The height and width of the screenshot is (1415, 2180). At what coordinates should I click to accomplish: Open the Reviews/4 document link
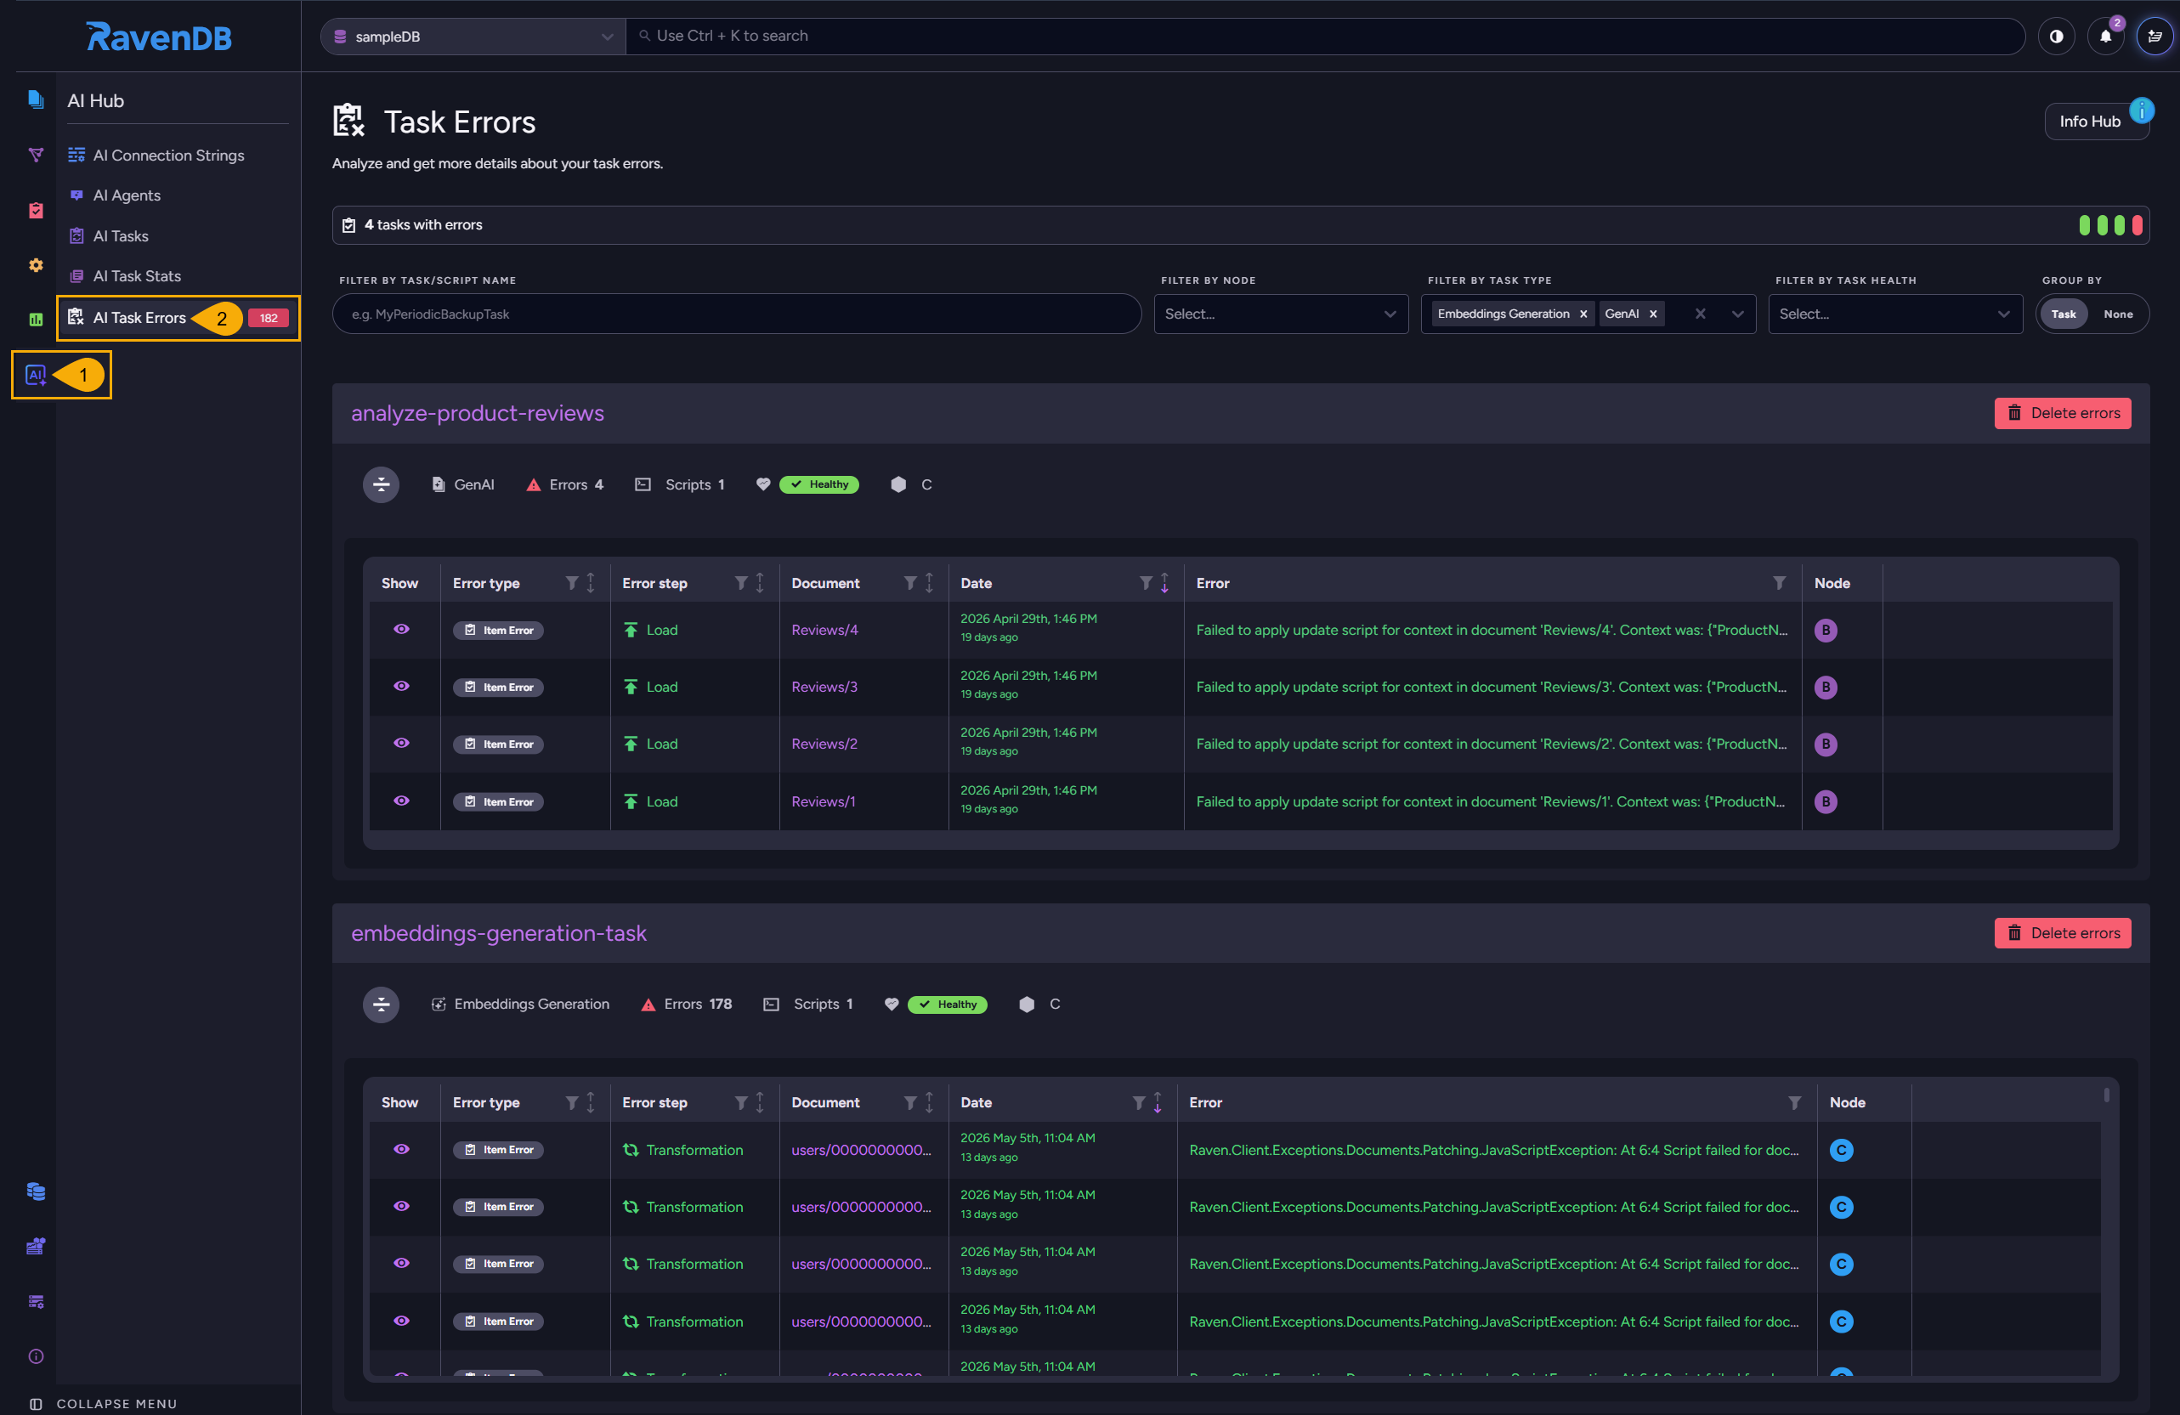(x=824, y=630)
